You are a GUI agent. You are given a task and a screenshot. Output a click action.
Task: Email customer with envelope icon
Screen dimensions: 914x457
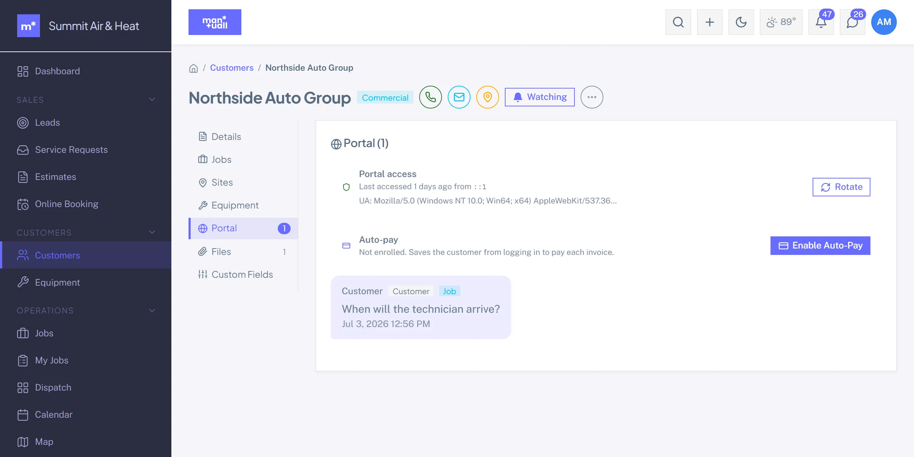tap(459, 97)
